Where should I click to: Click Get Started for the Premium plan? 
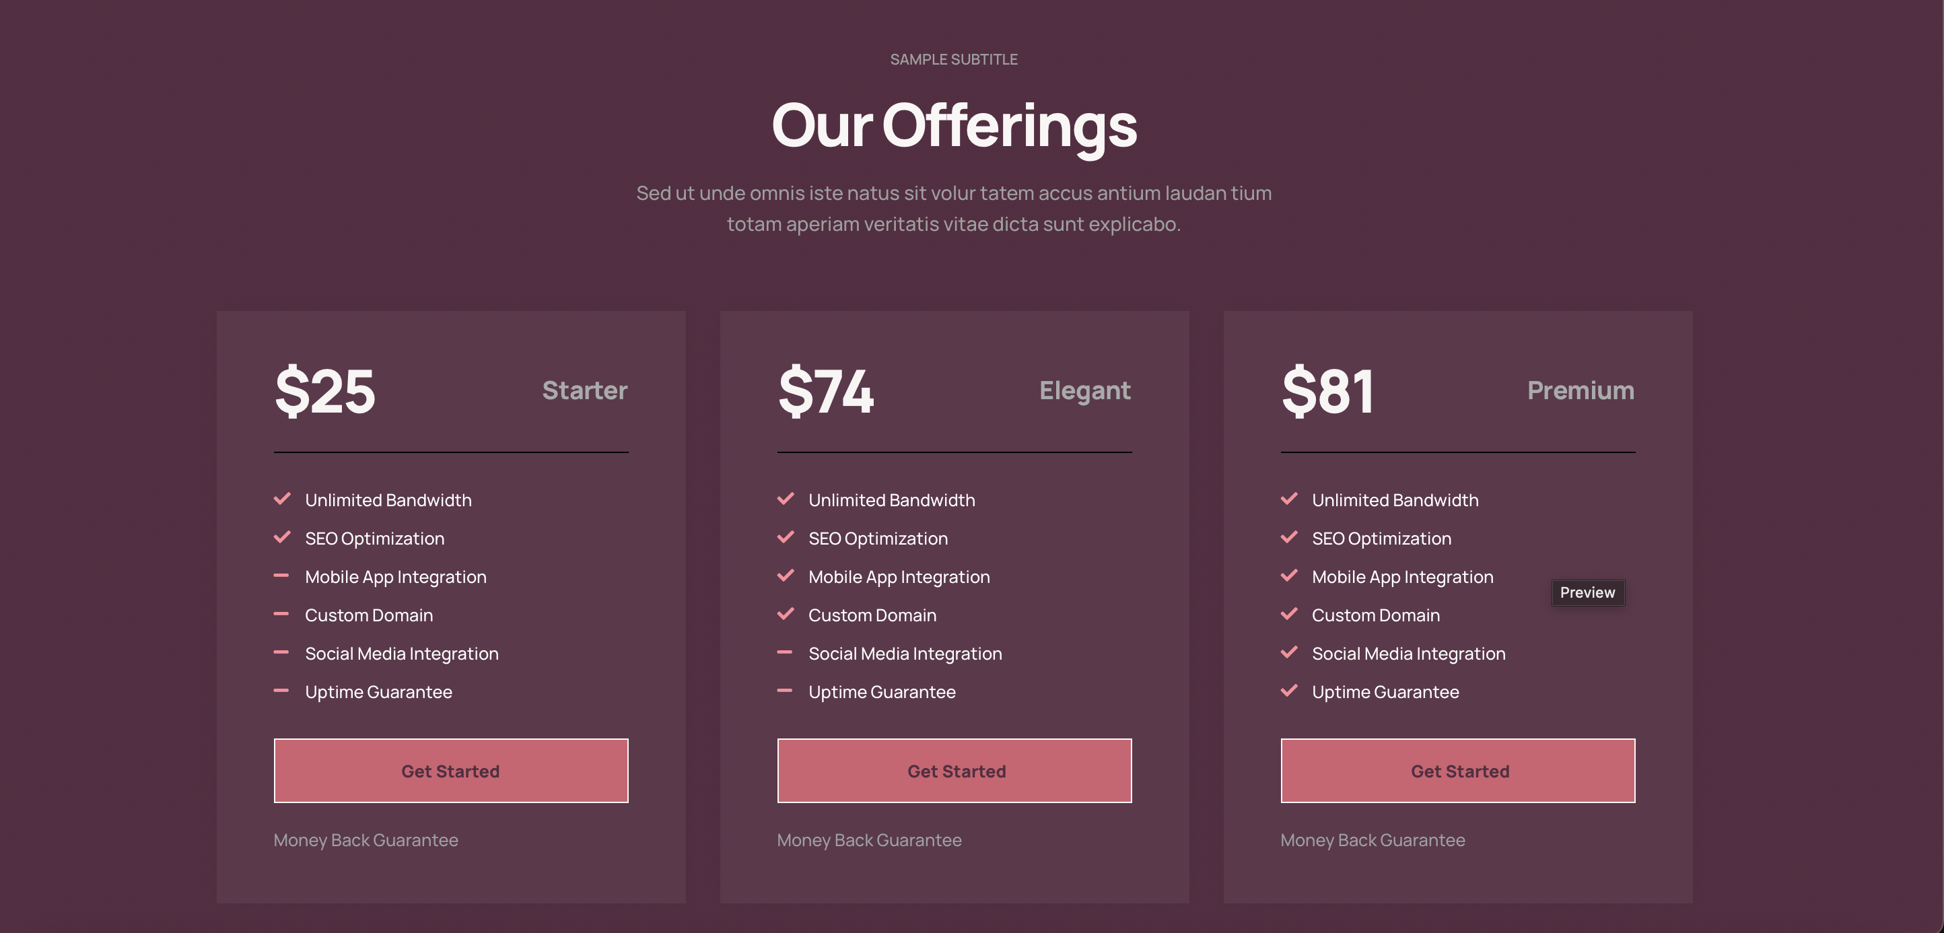1458,771
